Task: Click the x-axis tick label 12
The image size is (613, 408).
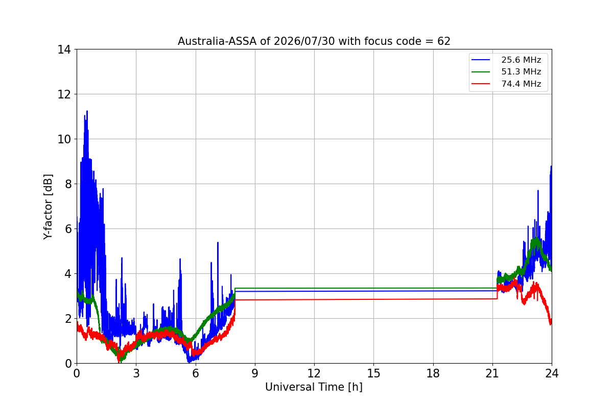Action: (314, 373)
